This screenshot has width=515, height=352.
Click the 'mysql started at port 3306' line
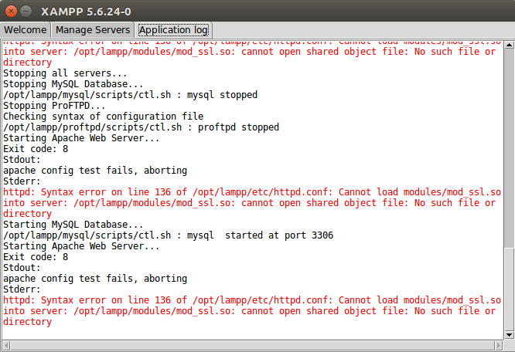(x=168, y=235)
